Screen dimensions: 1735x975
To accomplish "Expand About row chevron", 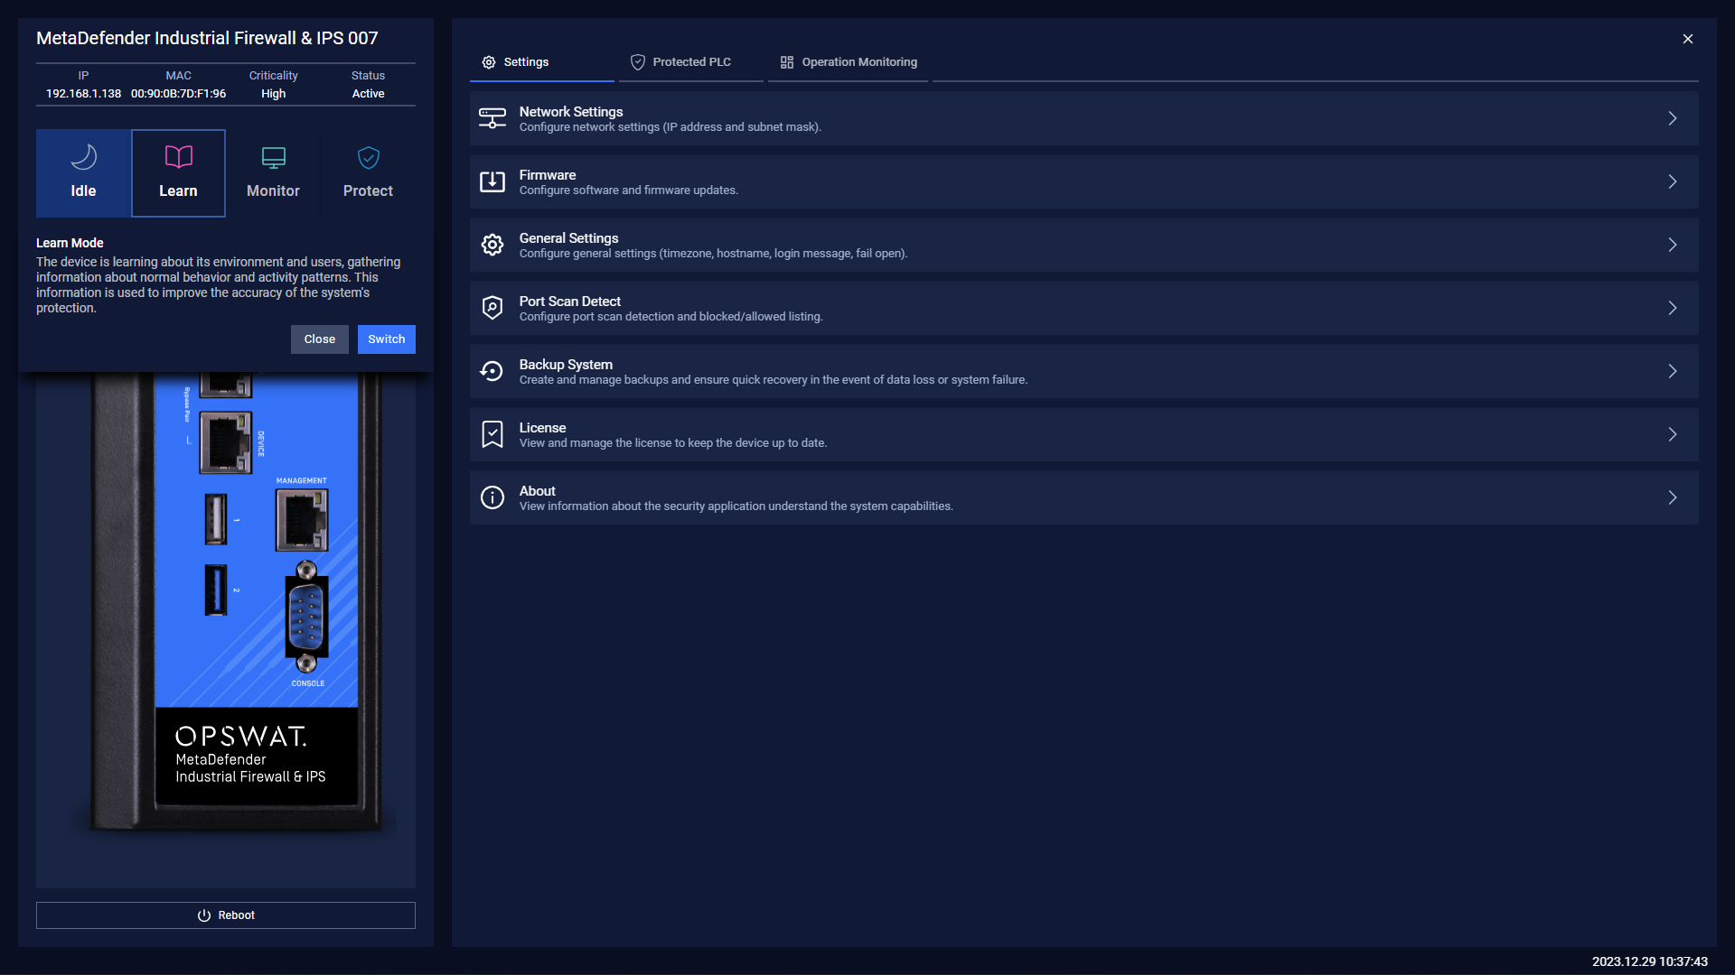I will 1673,497.
